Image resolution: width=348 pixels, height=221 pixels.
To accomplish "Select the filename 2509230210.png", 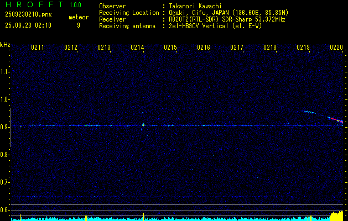I will pyautogui.click(x=28, y=15).
